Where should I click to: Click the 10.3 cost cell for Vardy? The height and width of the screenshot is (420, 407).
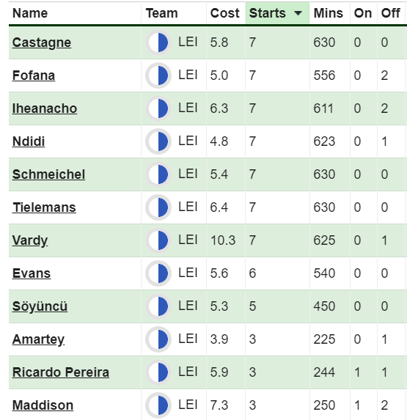click(223, 240)
